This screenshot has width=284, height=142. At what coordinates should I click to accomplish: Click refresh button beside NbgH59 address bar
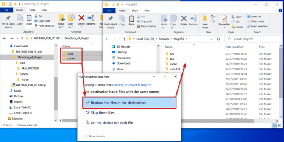[x=218, y=39]
